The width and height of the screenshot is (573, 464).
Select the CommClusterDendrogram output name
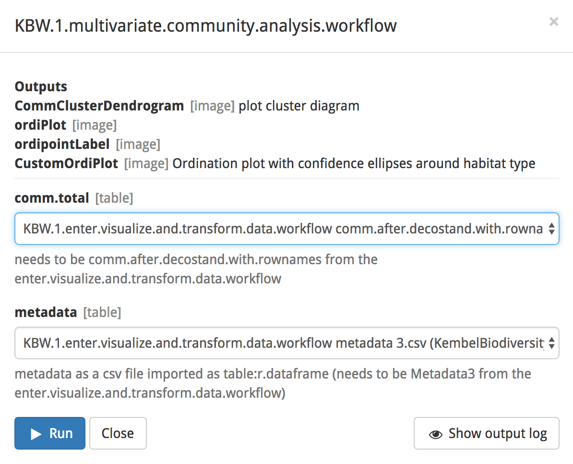click(x=99, y=106)
